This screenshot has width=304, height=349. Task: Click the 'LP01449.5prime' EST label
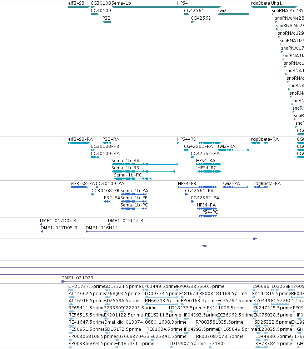(x=160, y=286)
